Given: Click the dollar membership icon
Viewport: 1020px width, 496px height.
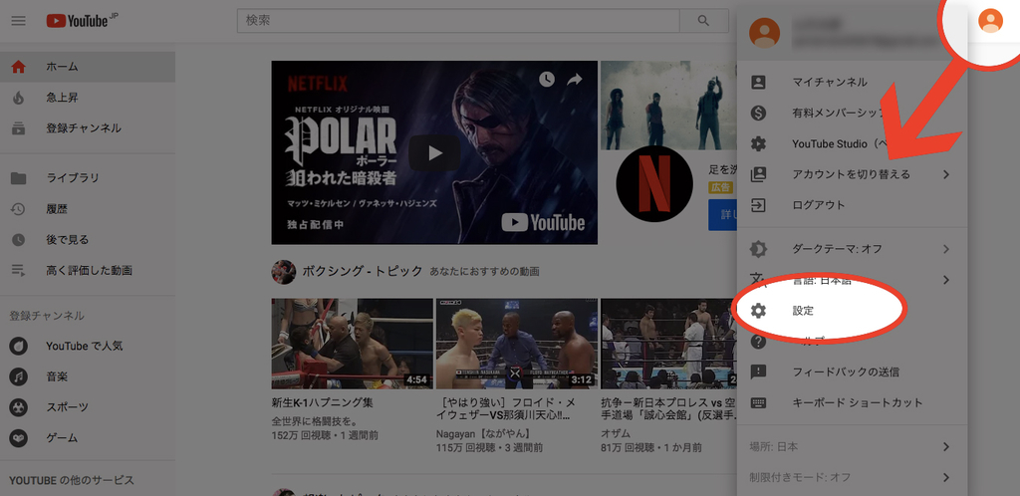Looking at the screenshot, I should tap(758, 114).
